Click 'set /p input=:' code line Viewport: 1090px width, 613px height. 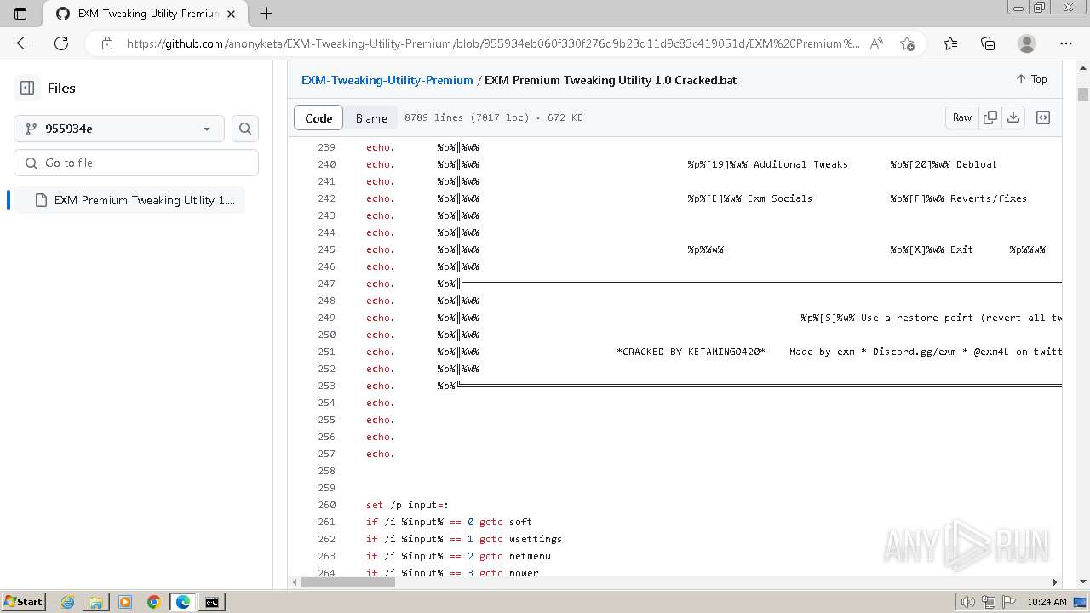pos(407,505)
